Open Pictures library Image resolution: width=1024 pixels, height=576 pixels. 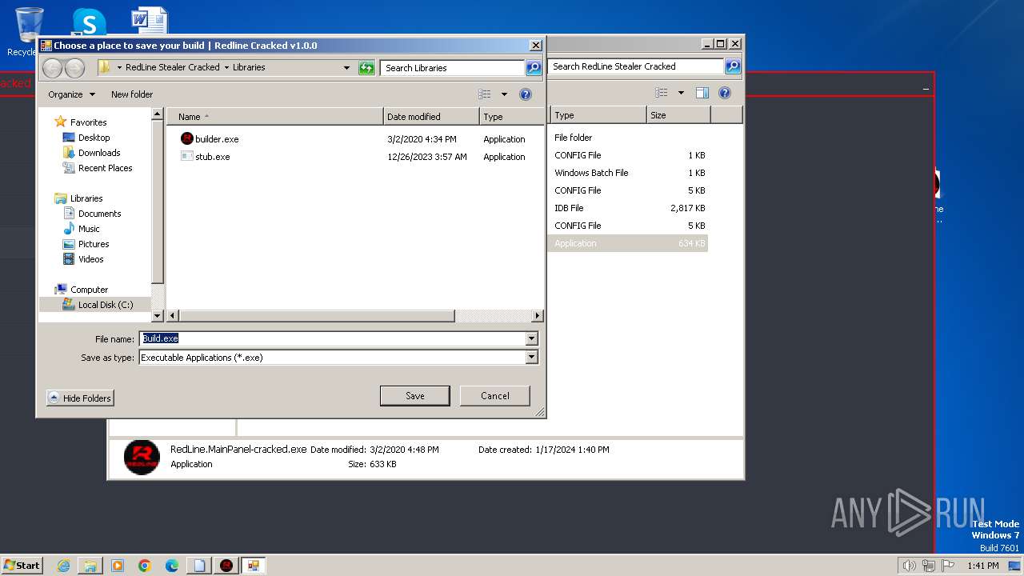(x=94, y=244)
